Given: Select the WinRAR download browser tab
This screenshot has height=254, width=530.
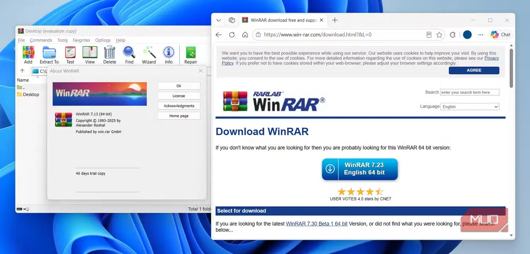Looking at the screenshot, I should 283,20.
